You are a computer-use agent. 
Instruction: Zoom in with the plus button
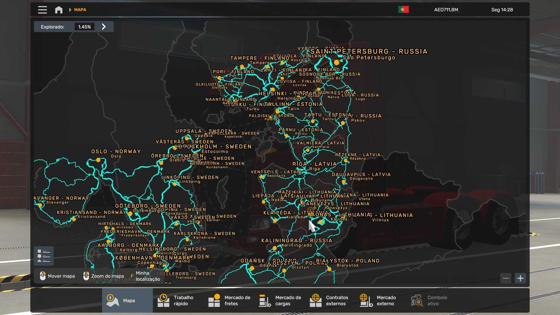click(520, 278)
